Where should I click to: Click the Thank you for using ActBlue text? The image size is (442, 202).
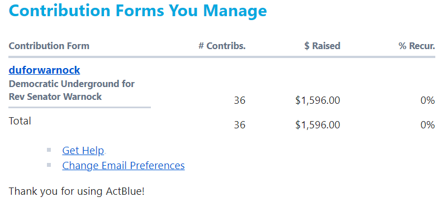tap(77, 191)
